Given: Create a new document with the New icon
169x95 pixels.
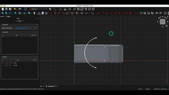Looking at the screenshot, I should click(3, 9).
